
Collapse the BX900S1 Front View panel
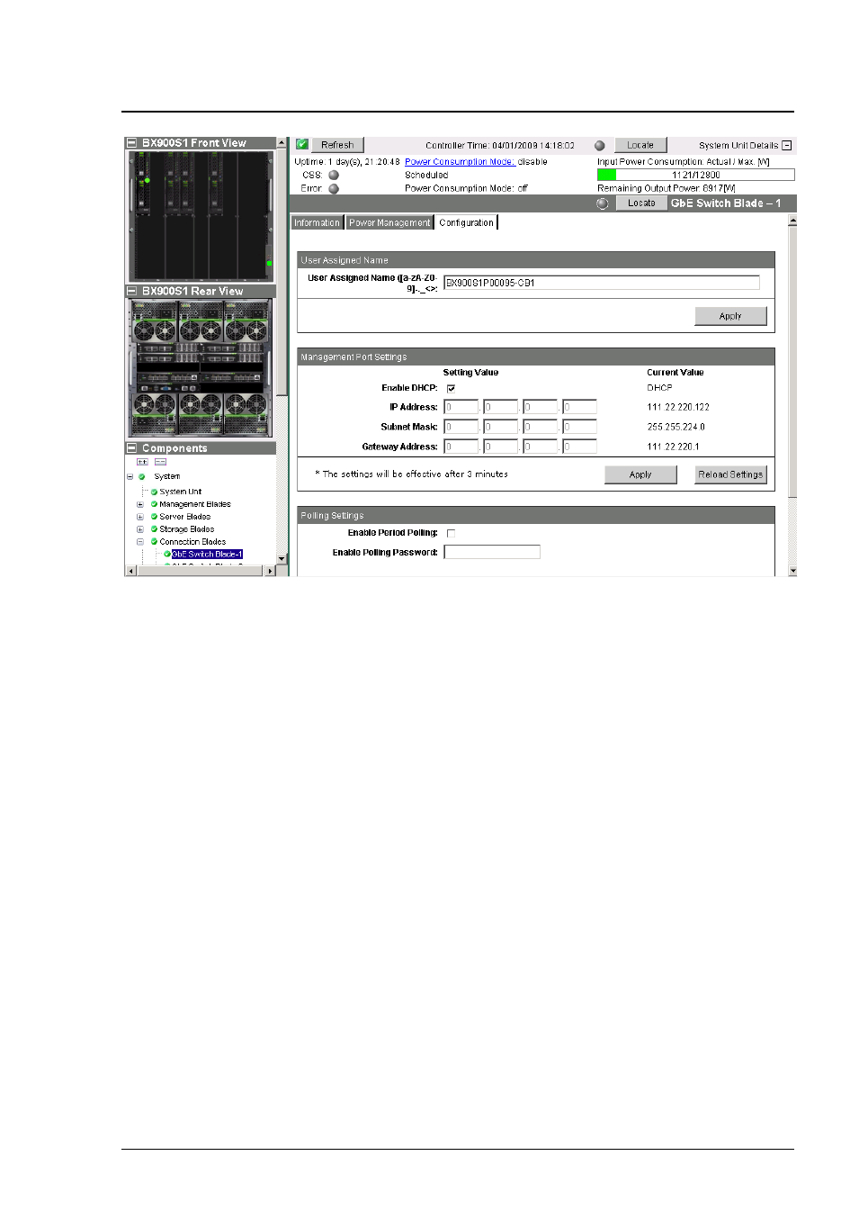coord(132,142)
